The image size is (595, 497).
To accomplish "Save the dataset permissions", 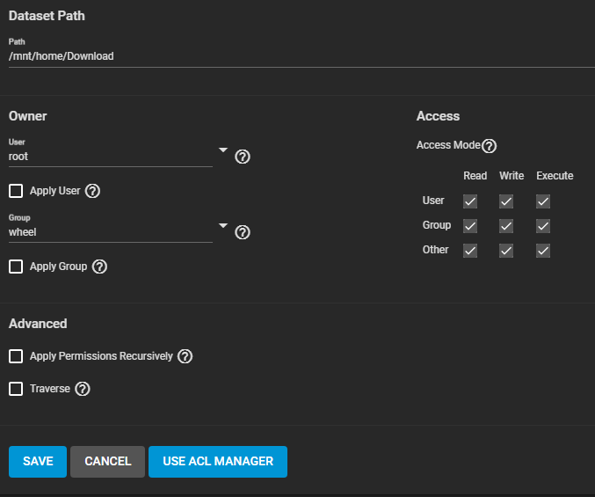I will coord(38,461).
